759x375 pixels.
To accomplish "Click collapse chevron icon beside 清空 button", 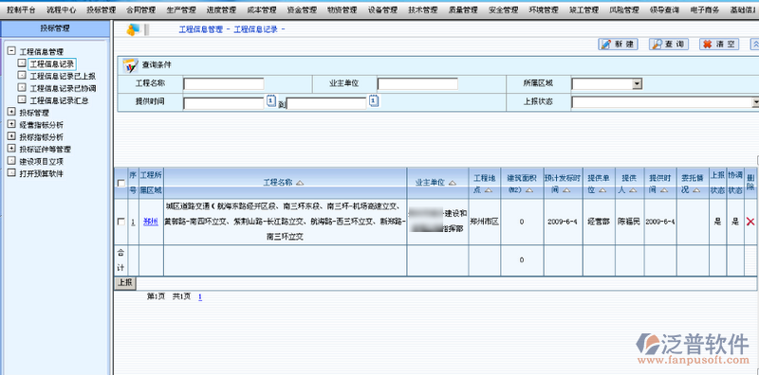I will click(x=754, y=45).
